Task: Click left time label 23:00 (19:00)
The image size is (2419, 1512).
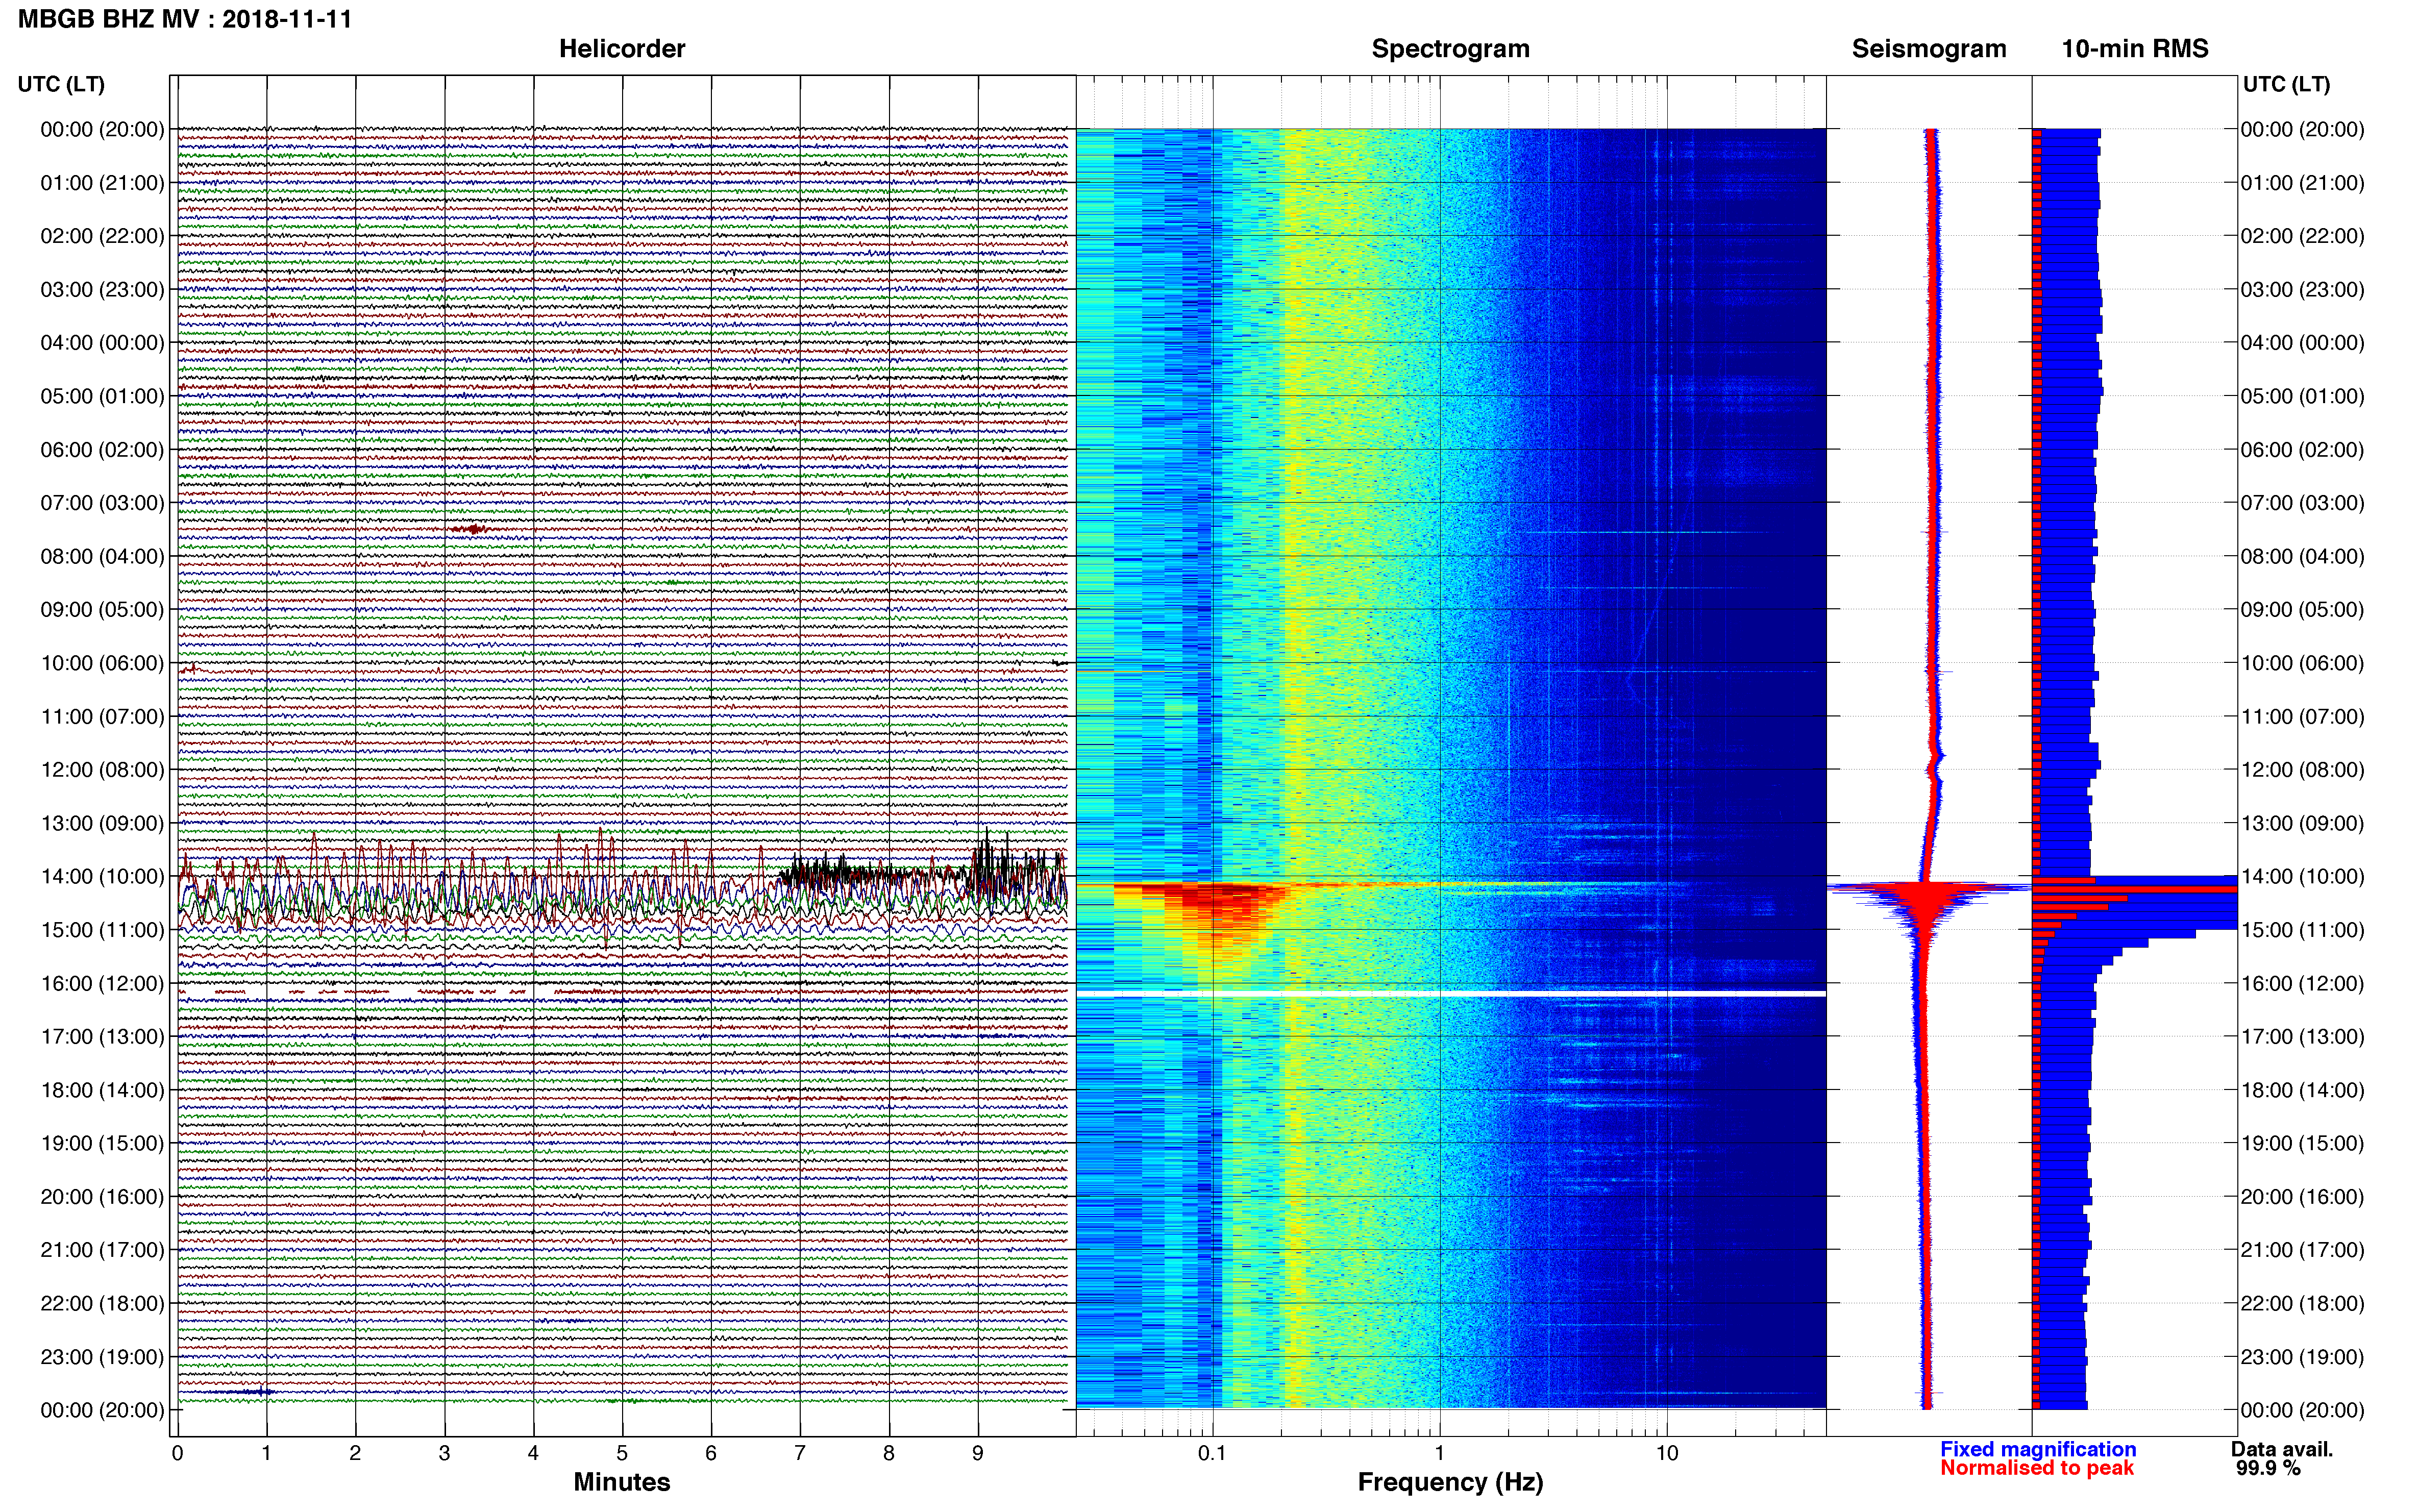Action: (x=102, y=1356)
